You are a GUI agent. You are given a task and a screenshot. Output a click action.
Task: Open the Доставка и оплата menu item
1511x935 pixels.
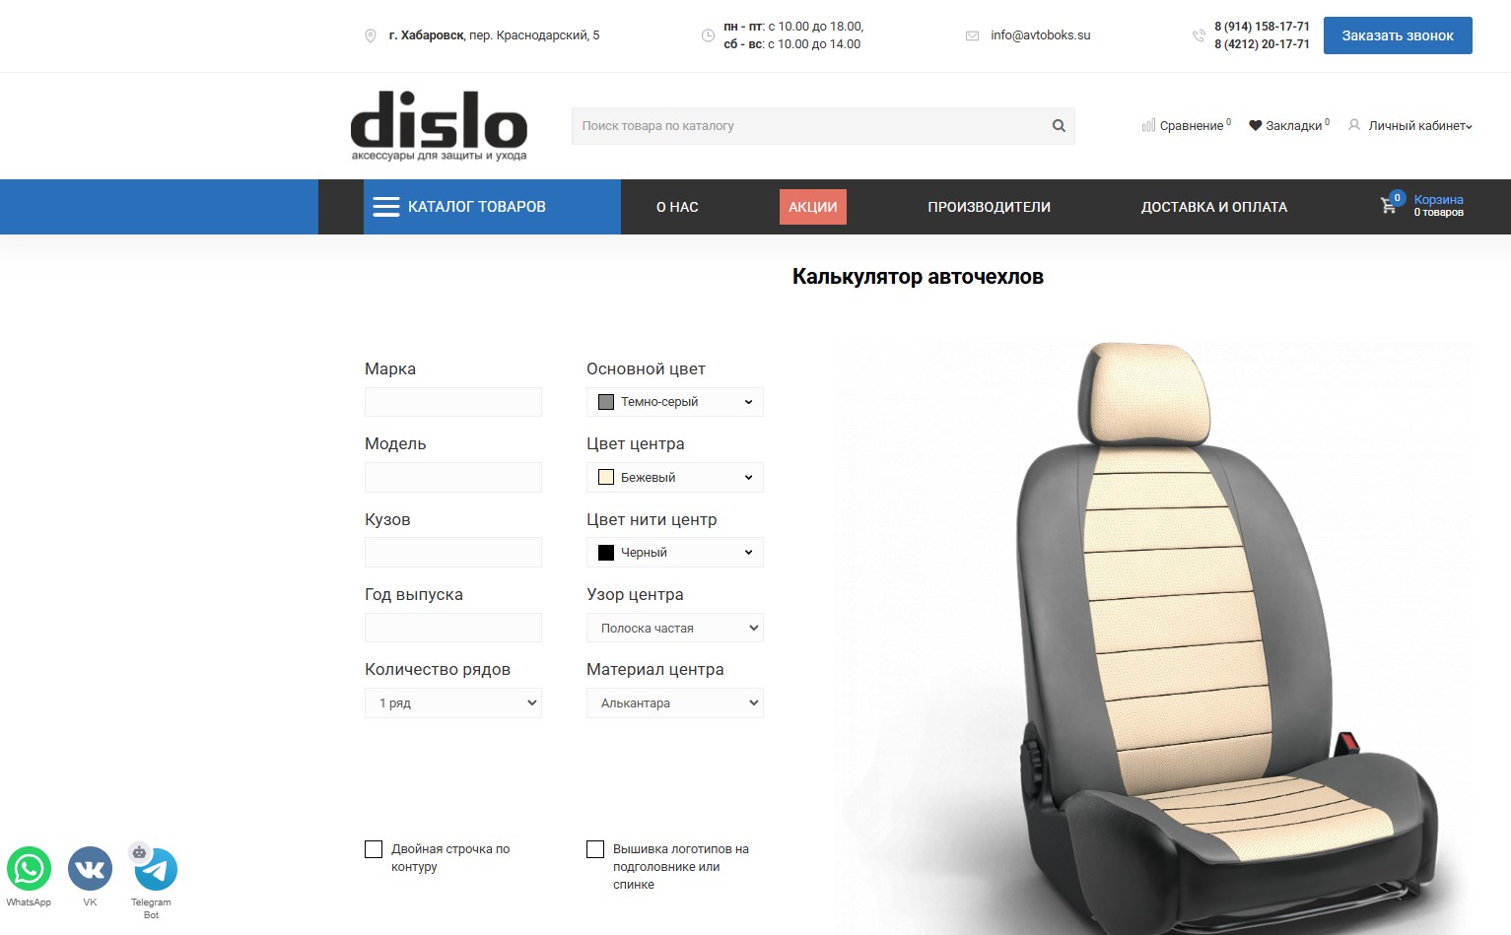(x=1214, y=207)
